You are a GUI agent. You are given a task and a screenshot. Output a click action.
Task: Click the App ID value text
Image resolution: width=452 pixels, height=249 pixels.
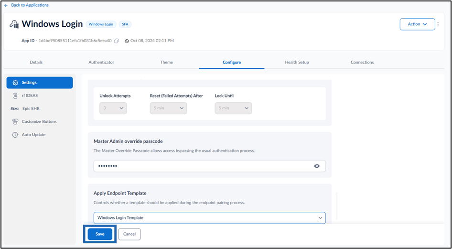click(75, 41)
